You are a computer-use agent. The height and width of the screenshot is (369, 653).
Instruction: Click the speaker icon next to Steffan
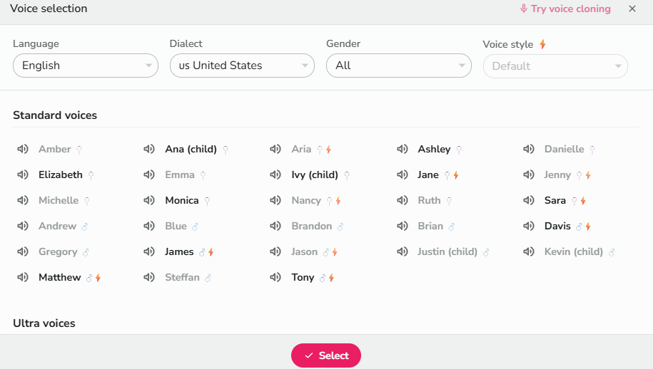[149, 277]
